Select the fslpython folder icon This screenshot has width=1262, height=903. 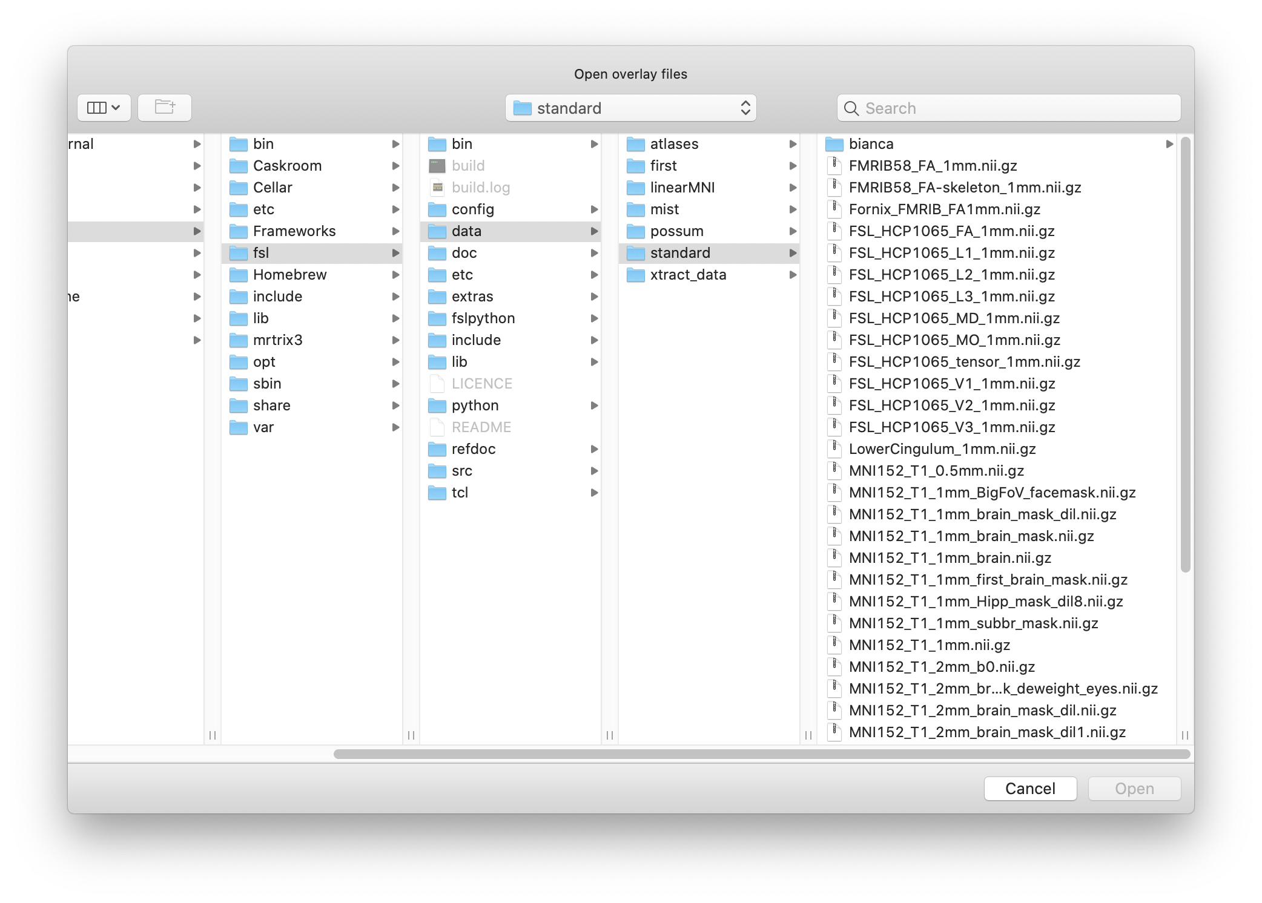coord(437,318)
